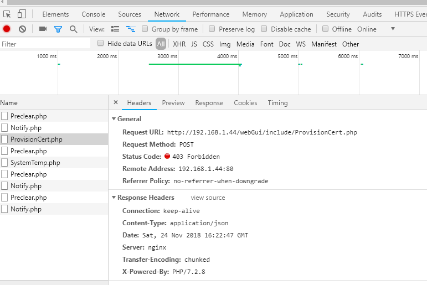Click the X-Powered-By PHP/7.2.8 value
Image resolution: width=427 pixels, height=285 pixels.
[189, 272]
